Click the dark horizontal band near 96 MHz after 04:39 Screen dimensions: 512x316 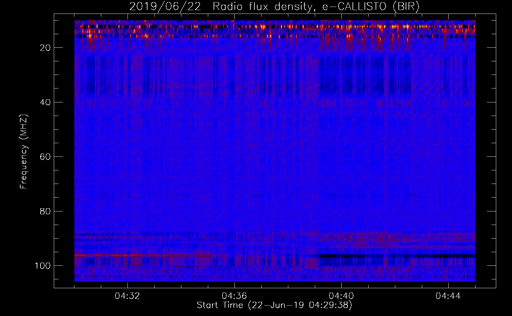(x=396, y=256)
